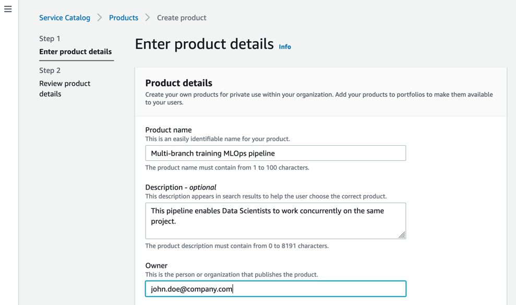Click the Step 2 label in sidebar
The image size is (516, 305).
click(x=50, y=71)
